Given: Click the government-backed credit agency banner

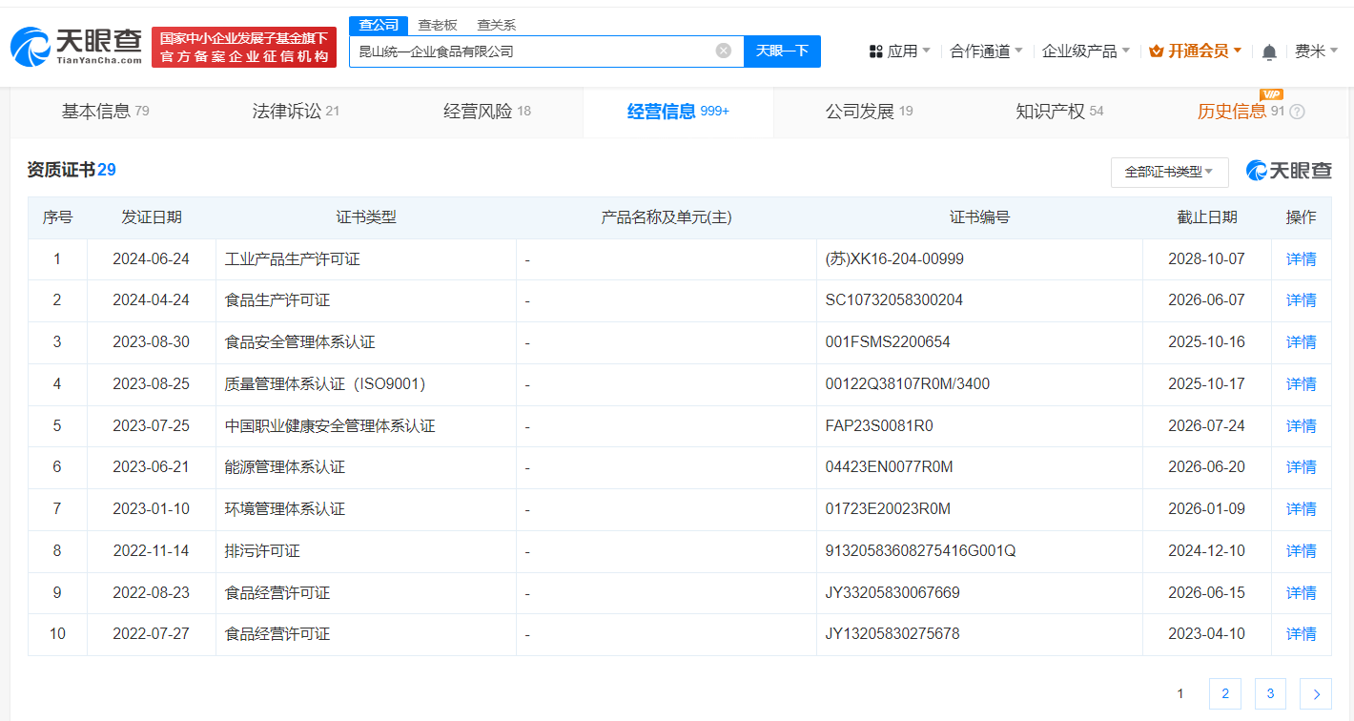Looking at the screenshot, I should (x=244, y=48).
